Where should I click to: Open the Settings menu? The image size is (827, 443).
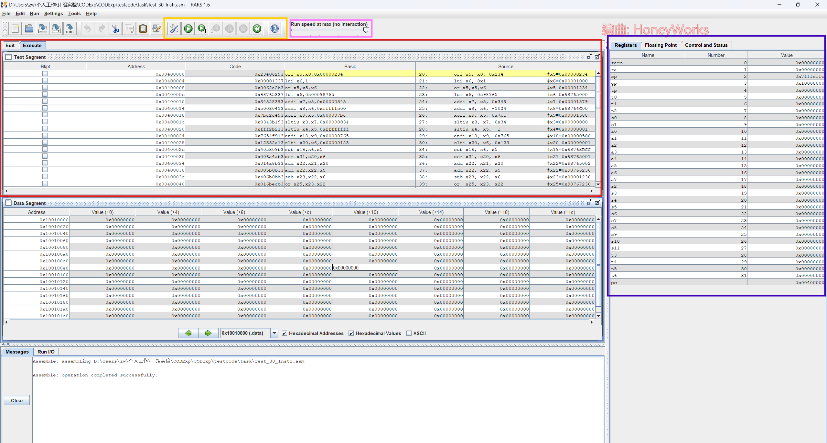click(53, 14)
